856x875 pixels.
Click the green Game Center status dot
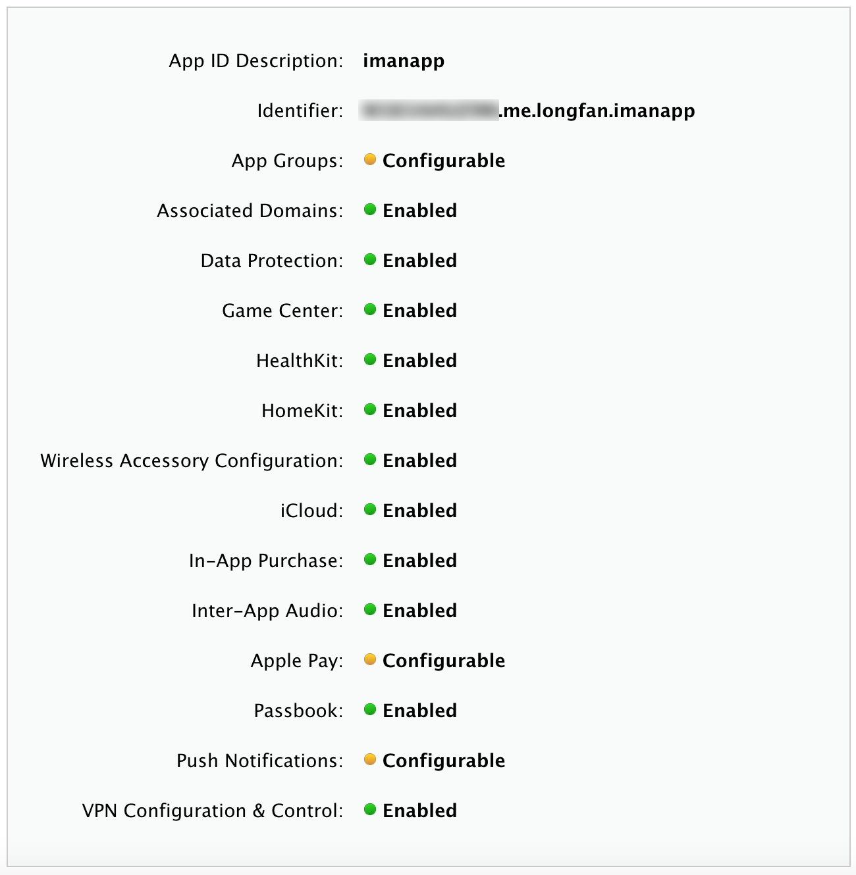[x=370, y=309]
